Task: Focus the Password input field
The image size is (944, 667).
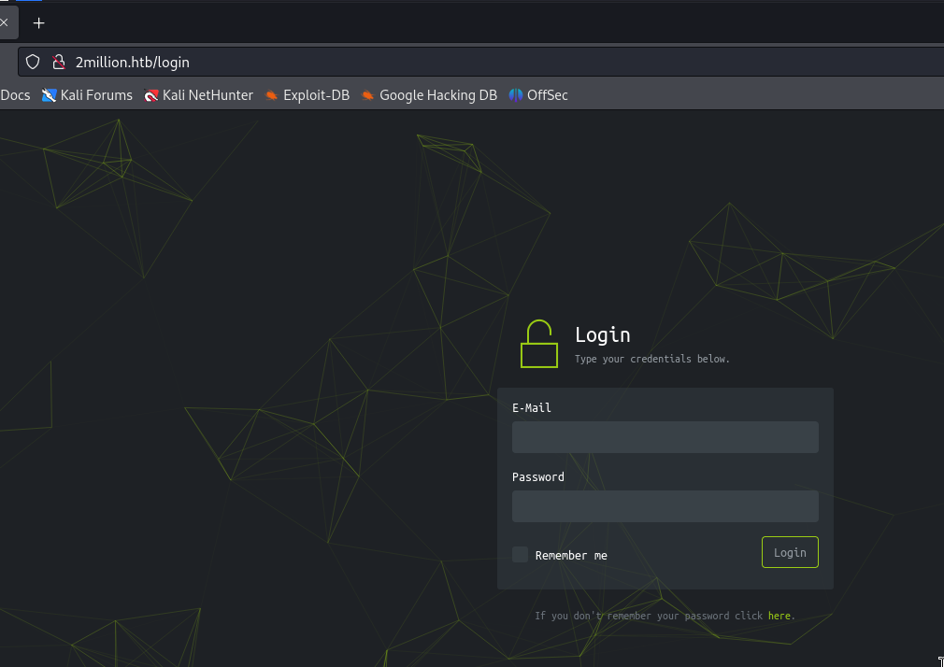Action: pyautogui.click(x=665, y=506)
